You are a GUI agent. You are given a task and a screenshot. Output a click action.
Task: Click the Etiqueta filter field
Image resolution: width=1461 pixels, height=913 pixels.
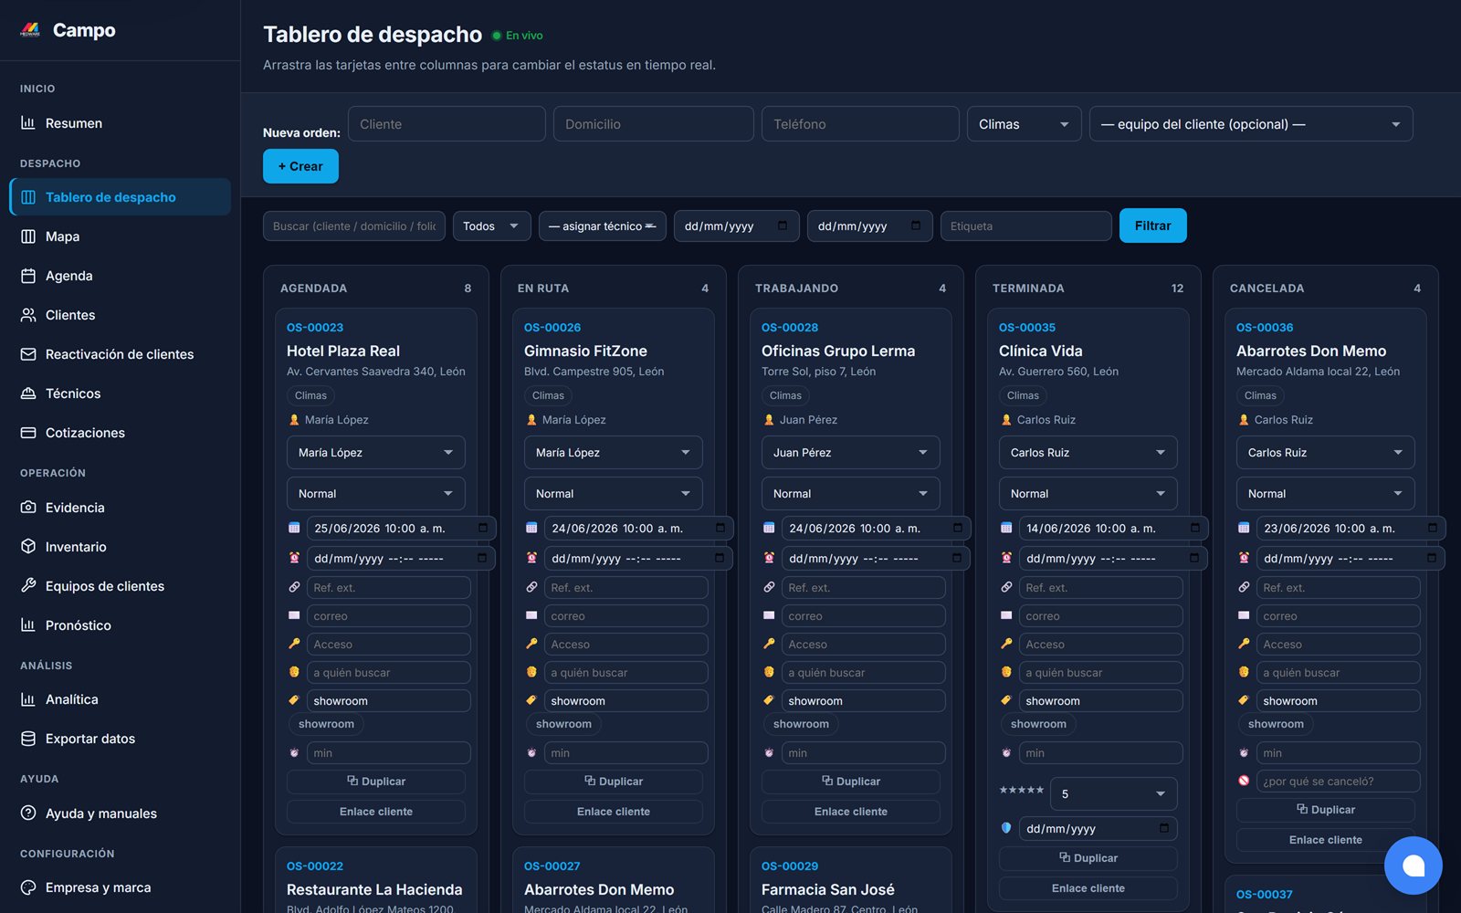click(x=1025, y=226)
